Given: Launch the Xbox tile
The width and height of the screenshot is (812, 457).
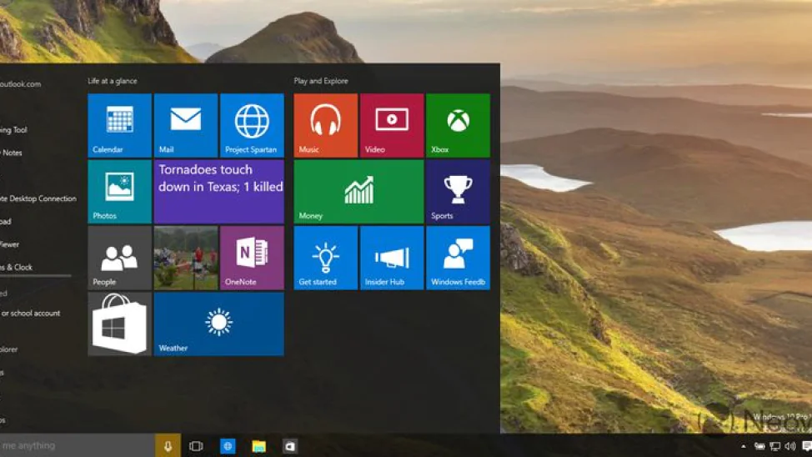Looking at the screenshot, I should (x=459, y=125).
